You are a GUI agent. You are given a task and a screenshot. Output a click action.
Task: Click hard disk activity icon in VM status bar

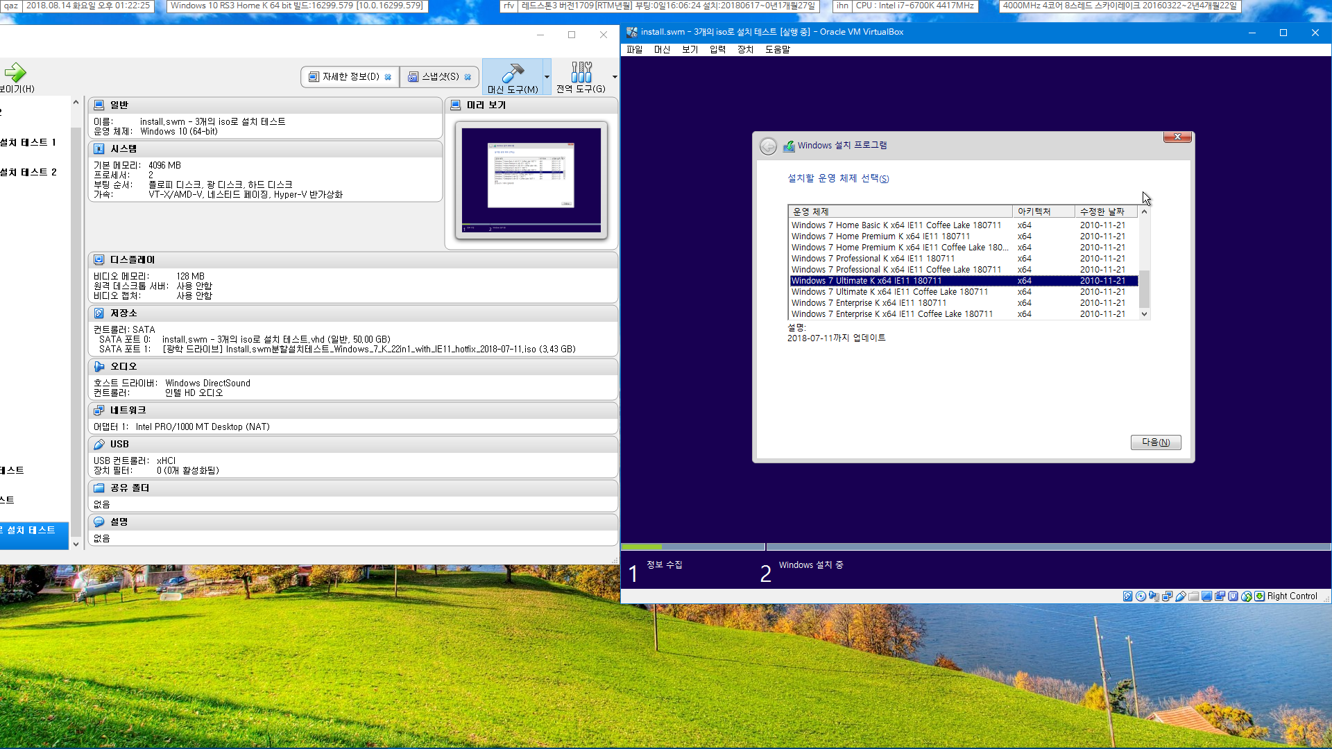click(1127, 596)
